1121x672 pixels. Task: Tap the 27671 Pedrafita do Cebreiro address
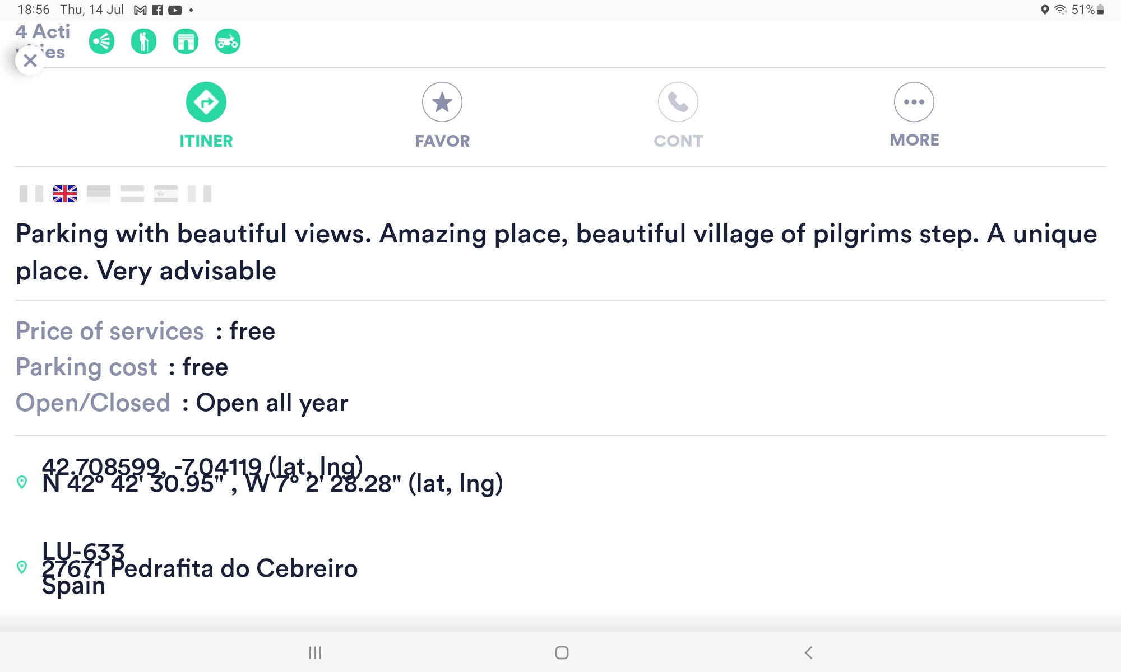pos(200,568)
